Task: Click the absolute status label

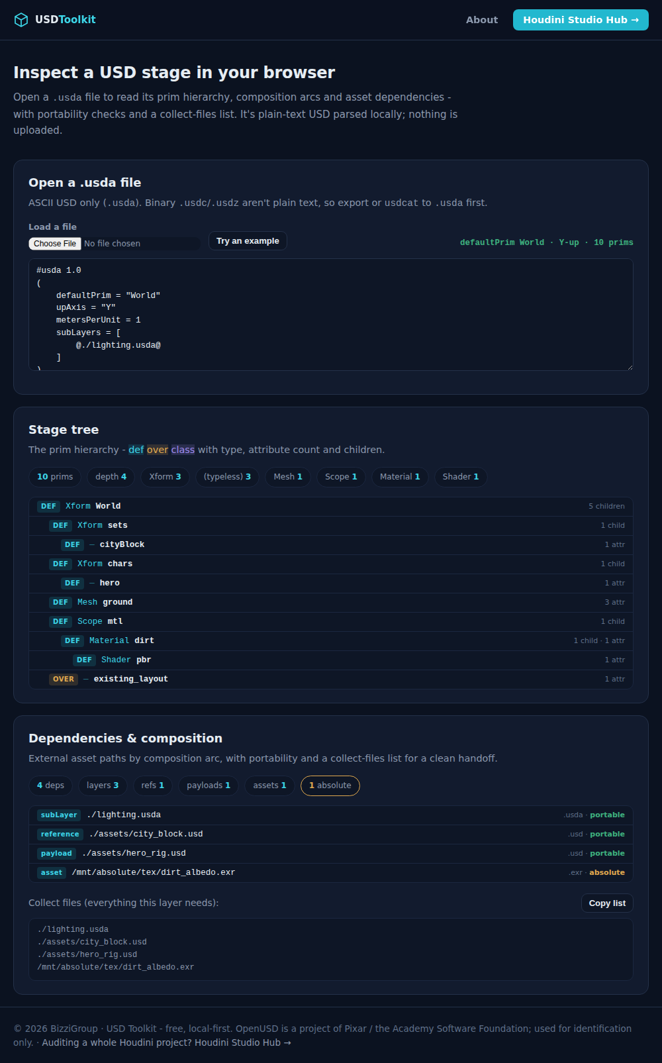Action: tap(607, 873)
